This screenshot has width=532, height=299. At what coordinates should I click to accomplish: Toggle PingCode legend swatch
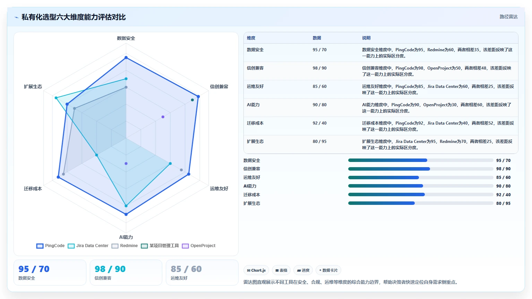tap(40, 246)
